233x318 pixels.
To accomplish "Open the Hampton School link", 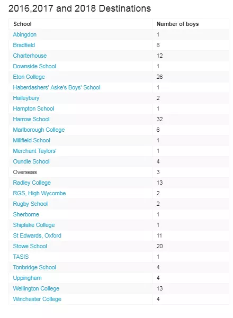I will coord(33,108).
